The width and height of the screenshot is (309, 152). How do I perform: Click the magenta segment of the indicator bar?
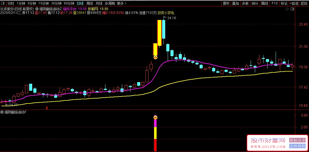155,123
